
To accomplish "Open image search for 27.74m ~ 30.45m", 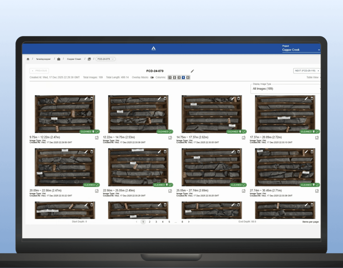I will pyautogui.click(x=317, y=191).
